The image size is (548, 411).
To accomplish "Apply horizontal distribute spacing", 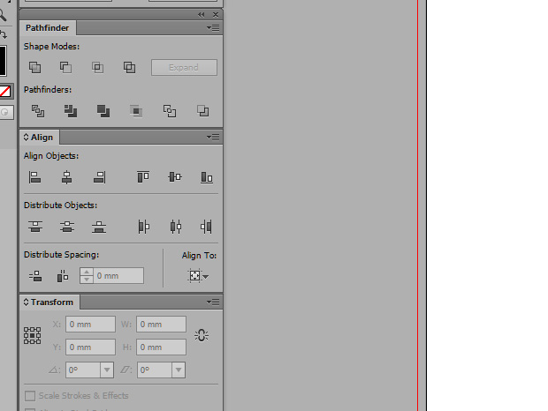I will pos(63,276).
